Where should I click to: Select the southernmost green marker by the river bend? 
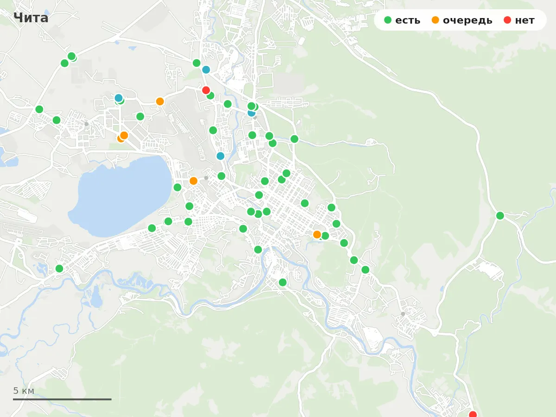click(283, 282)
